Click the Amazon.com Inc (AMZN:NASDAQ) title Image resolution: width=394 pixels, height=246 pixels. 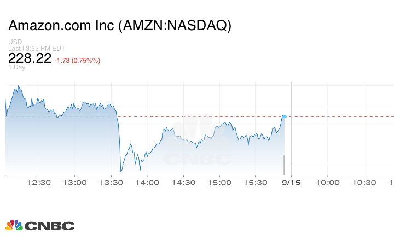click(x=120, y=26)
